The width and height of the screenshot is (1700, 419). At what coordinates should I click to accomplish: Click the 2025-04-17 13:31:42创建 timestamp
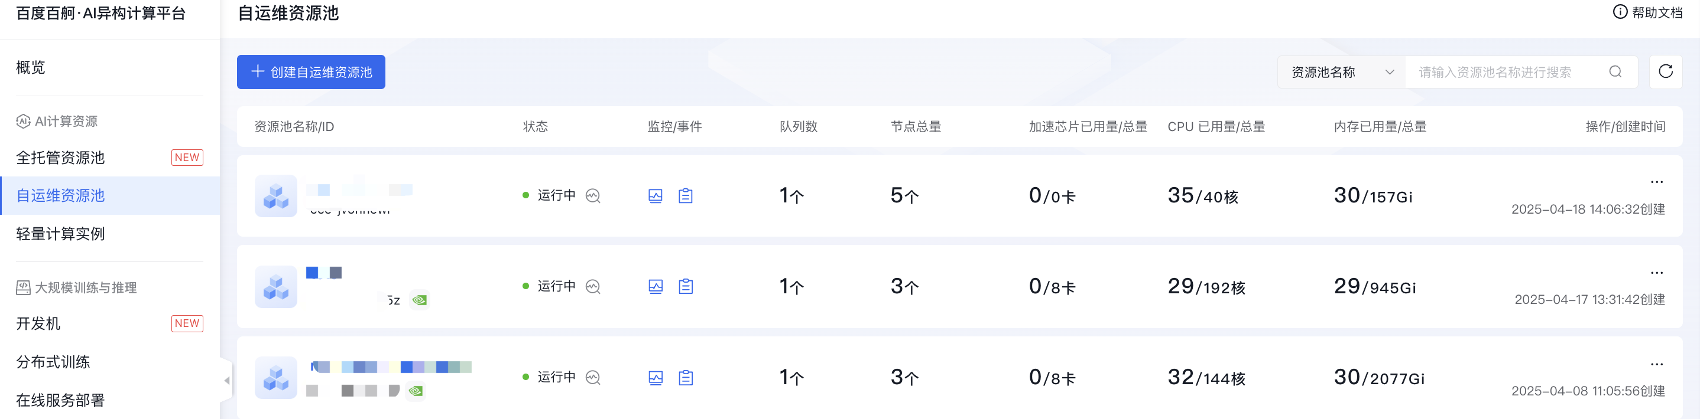pos(1589,300)
